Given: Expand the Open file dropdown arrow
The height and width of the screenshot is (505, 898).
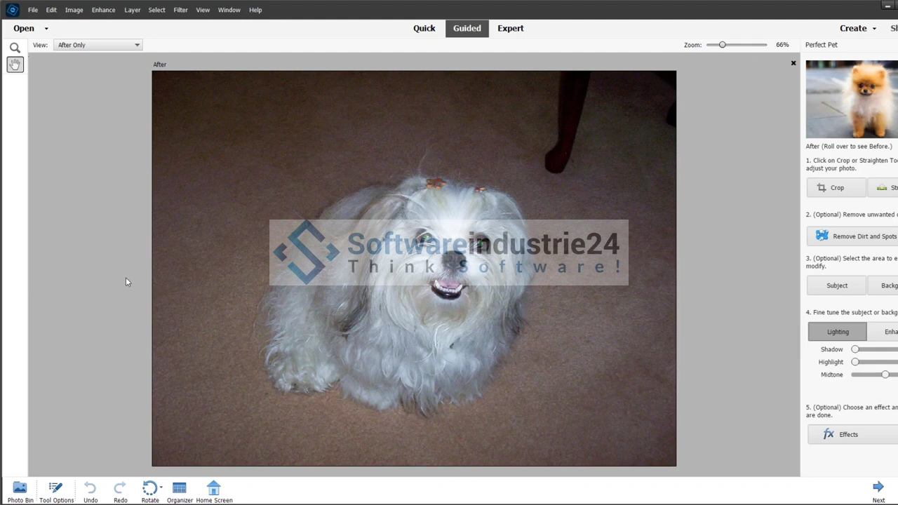Looking at the screenshot, I should pos(46,29).
